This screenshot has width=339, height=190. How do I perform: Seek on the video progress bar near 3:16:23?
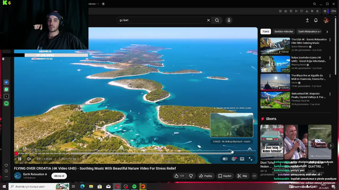[232, 153]
